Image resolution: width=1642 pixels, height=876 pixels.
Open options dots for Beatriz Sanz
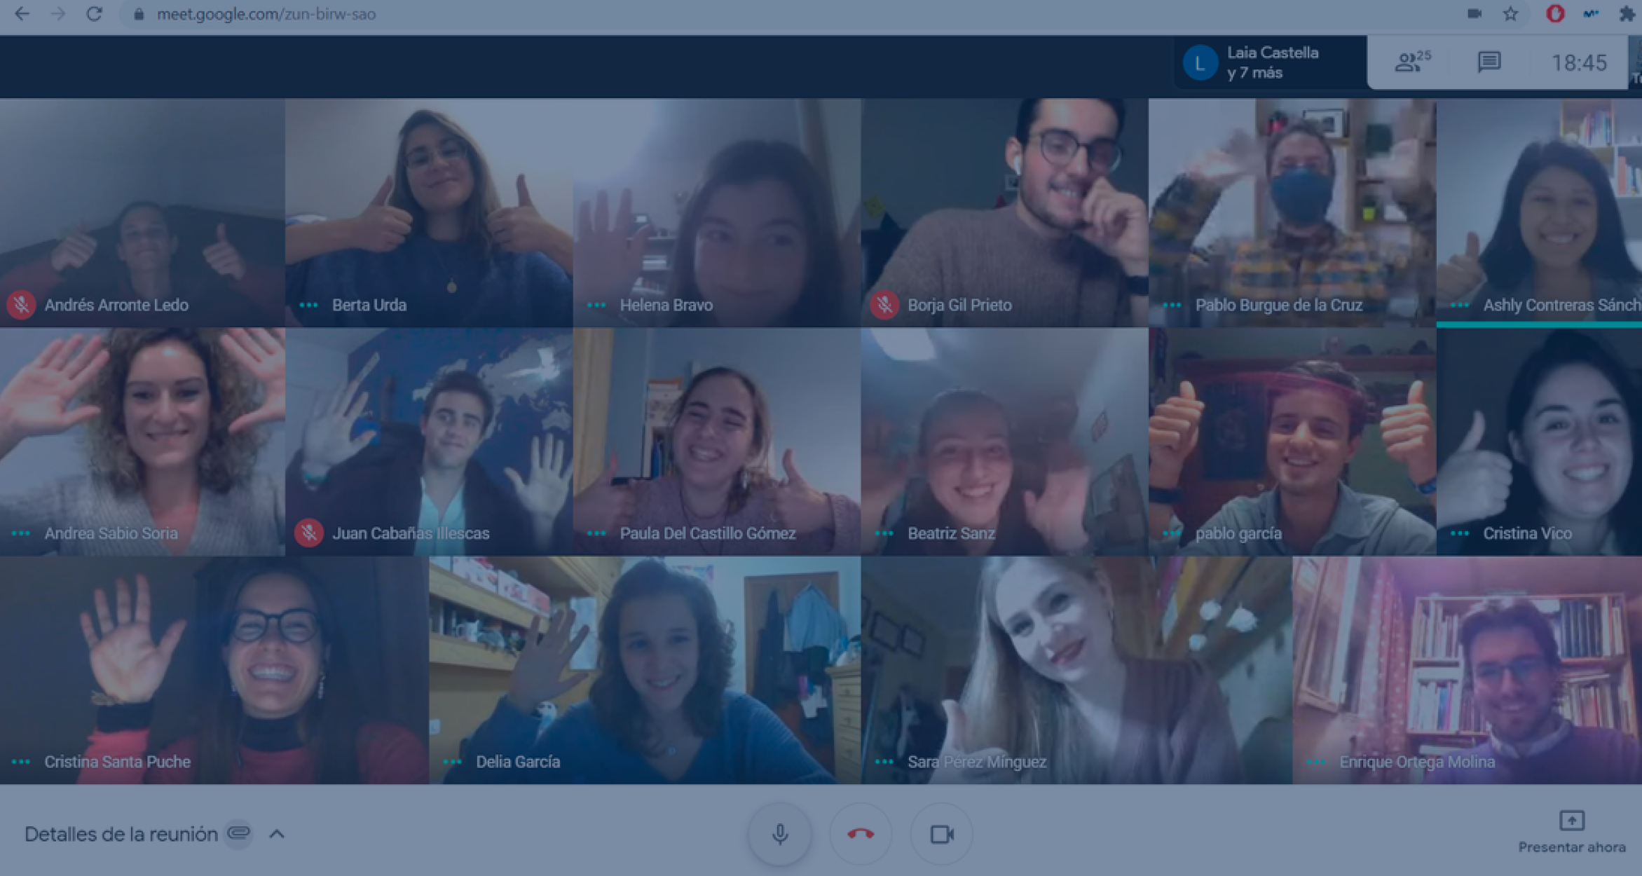pyautogui.click(x=884, y=533)
